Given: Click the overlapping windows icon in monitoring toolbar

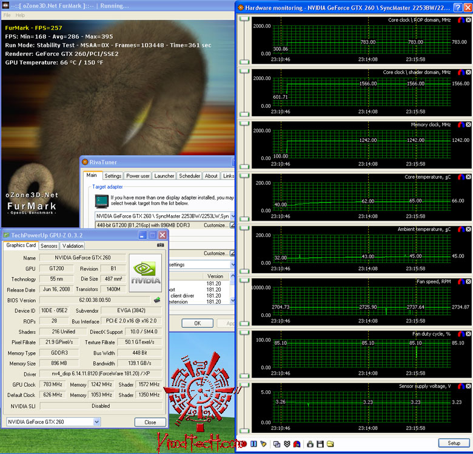Looking at the screenshot, I should click(277, 444).
